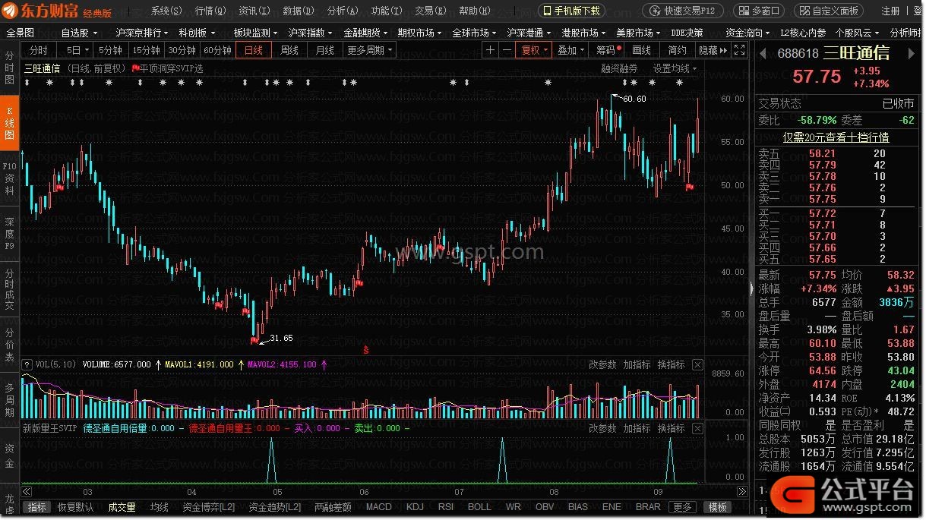
Task: Open 快速交易F12 quick trade
Action: pos(682,11)
